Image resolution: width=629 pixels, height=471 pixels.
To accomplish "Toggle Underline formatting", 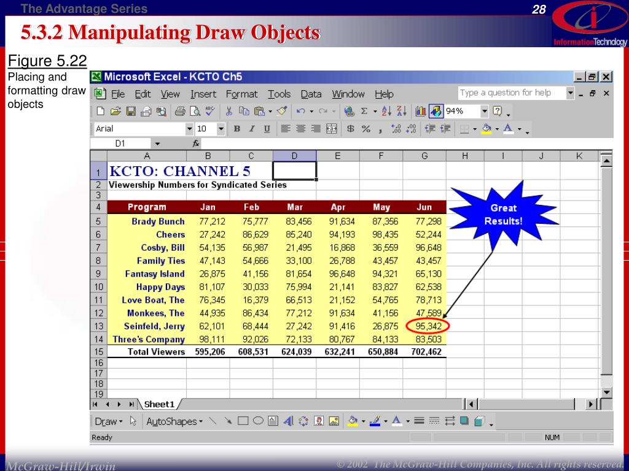I will click(267, 129).
